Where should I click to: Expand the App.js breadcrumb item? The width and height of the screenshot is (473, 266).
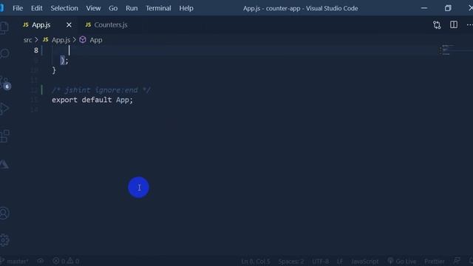point(61,40)
